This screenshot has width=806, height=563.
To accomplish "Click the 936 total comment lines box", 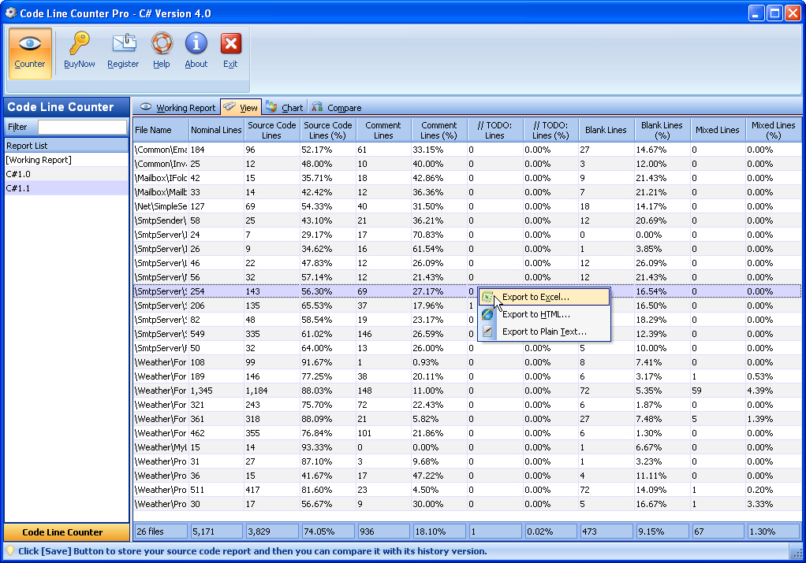I will coord(383,532).
